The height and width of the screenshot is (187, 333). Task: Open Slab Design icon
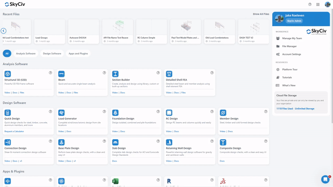[x=115, y=142]
